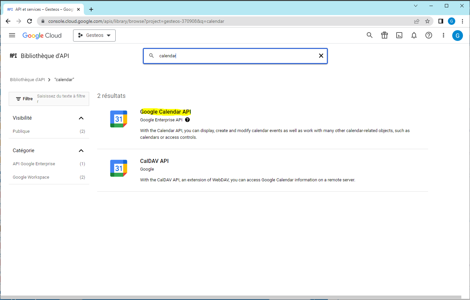Filter by API Google Enterprise category
This screenshot has width=470, height=300.
[34, 164]
